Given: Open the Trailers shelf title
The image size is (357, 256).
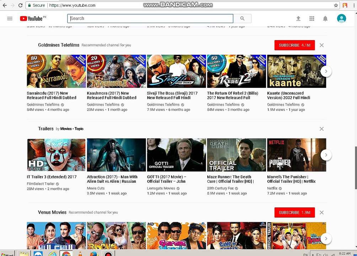Looking at the screenshot, I should click(46, 129).
